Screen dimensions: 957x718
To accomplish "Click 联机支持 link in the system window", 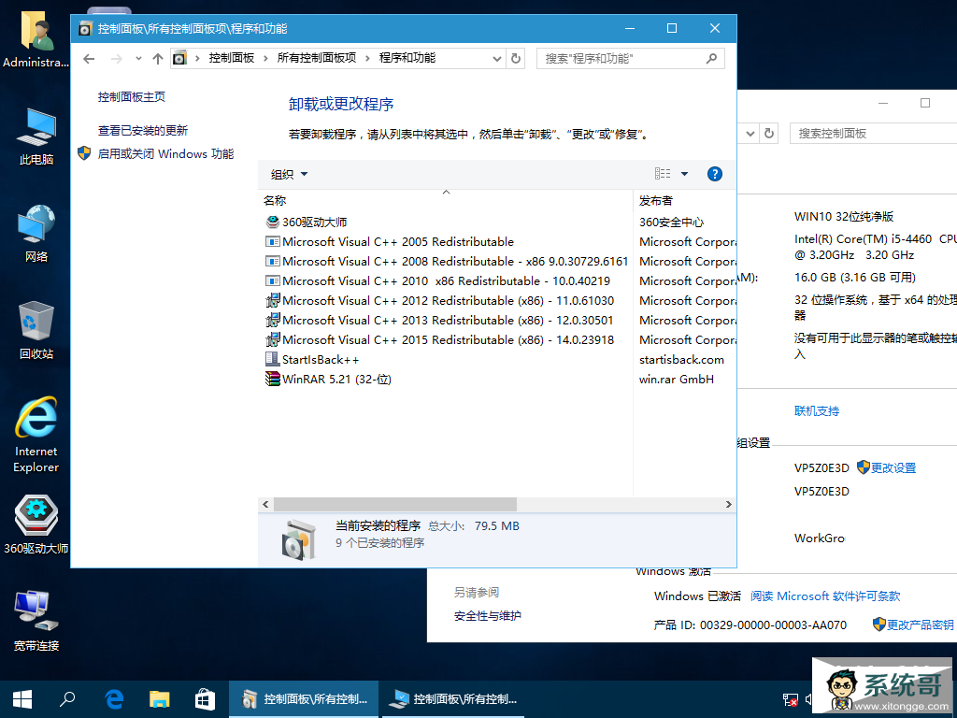I will 817,411.
